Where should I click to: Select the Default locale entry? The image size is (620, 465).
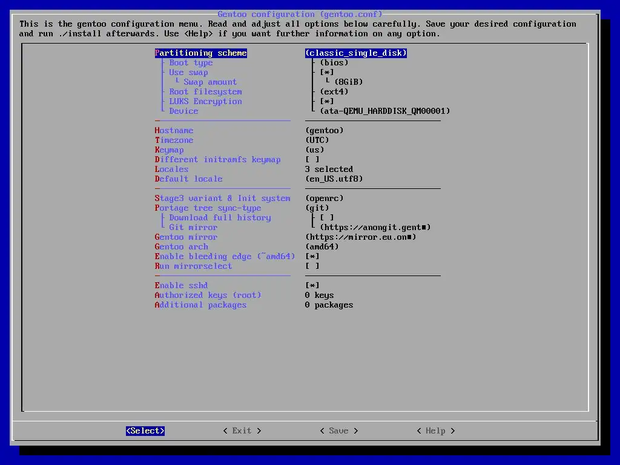[x=189, y=179]
